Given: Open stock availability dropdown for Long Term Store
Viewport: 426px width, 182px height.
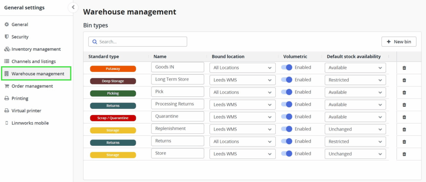Looking at the screenshot, I should coord(355,80).
